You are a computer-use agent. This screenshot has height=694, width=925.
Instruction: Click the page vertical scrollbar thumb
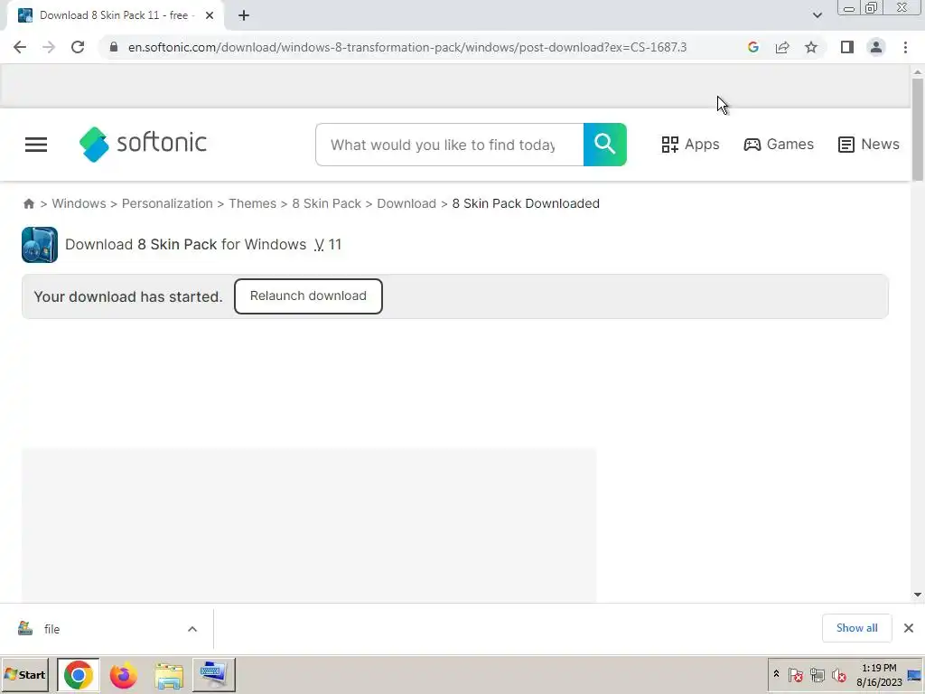click(x=918, y=128)
